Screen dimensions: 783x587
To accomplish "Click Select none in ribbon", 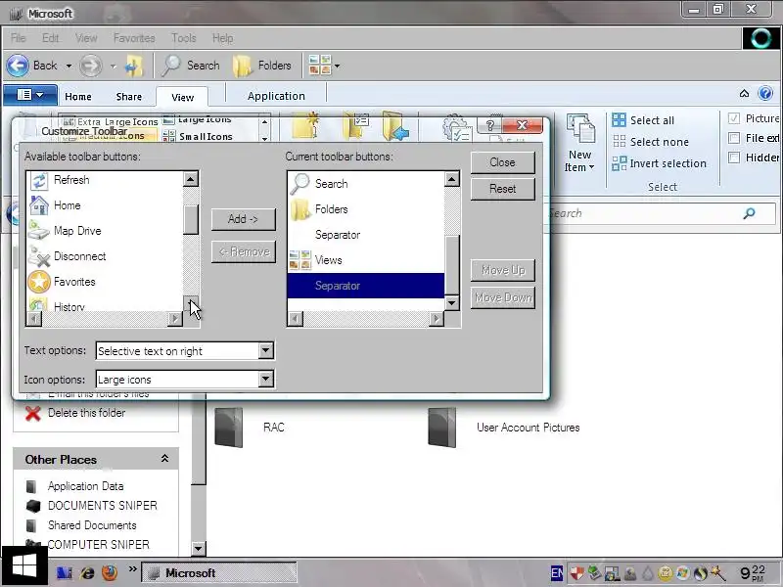I will point(651,142).
